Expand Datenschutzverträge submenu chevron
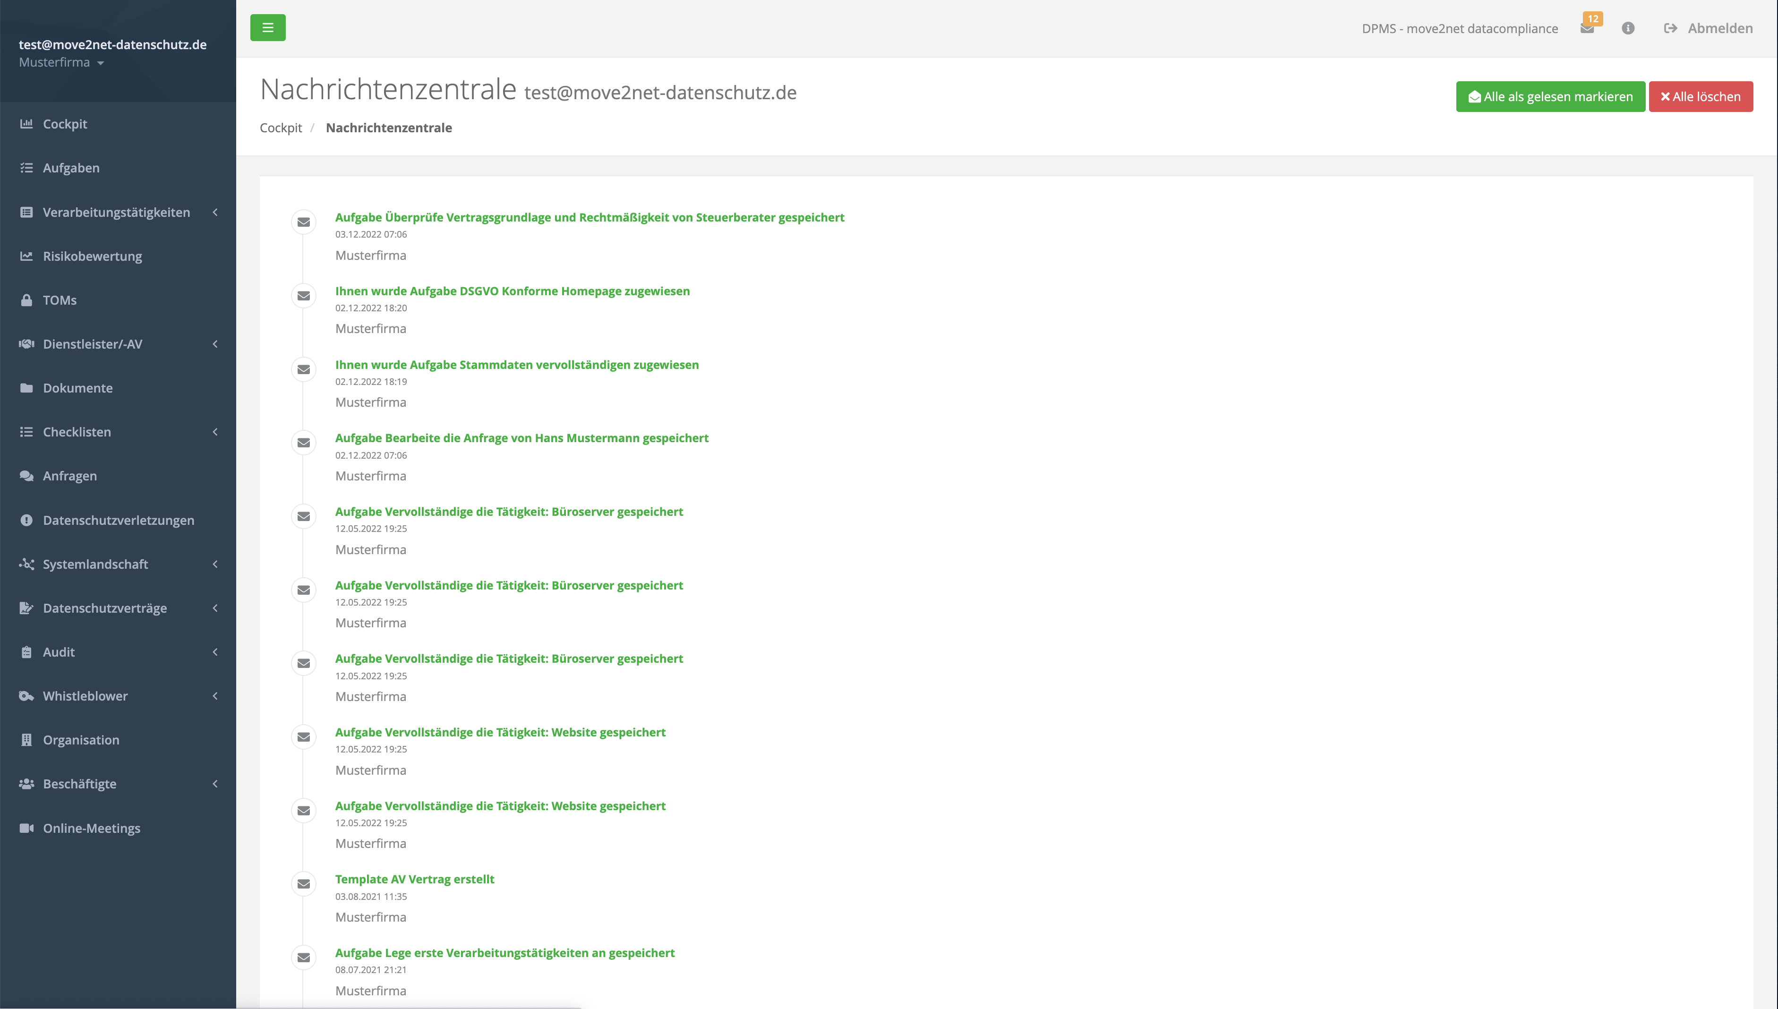 [x=215, y=608]
